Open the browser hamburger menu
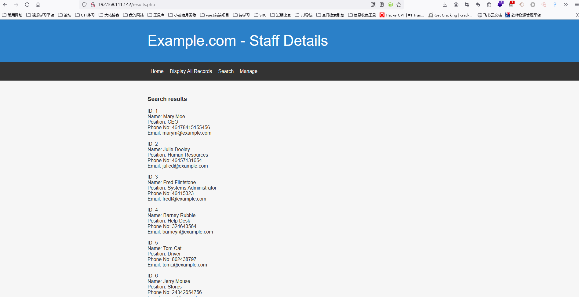The image size is (579, 297). (x=576, y=5)
